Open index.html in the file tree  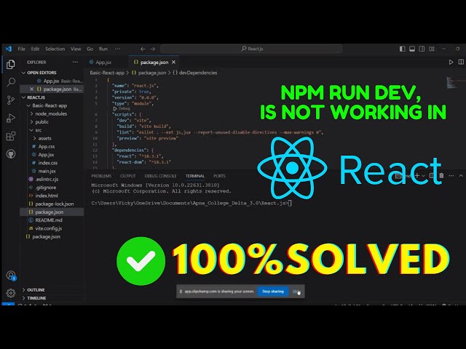52,196
